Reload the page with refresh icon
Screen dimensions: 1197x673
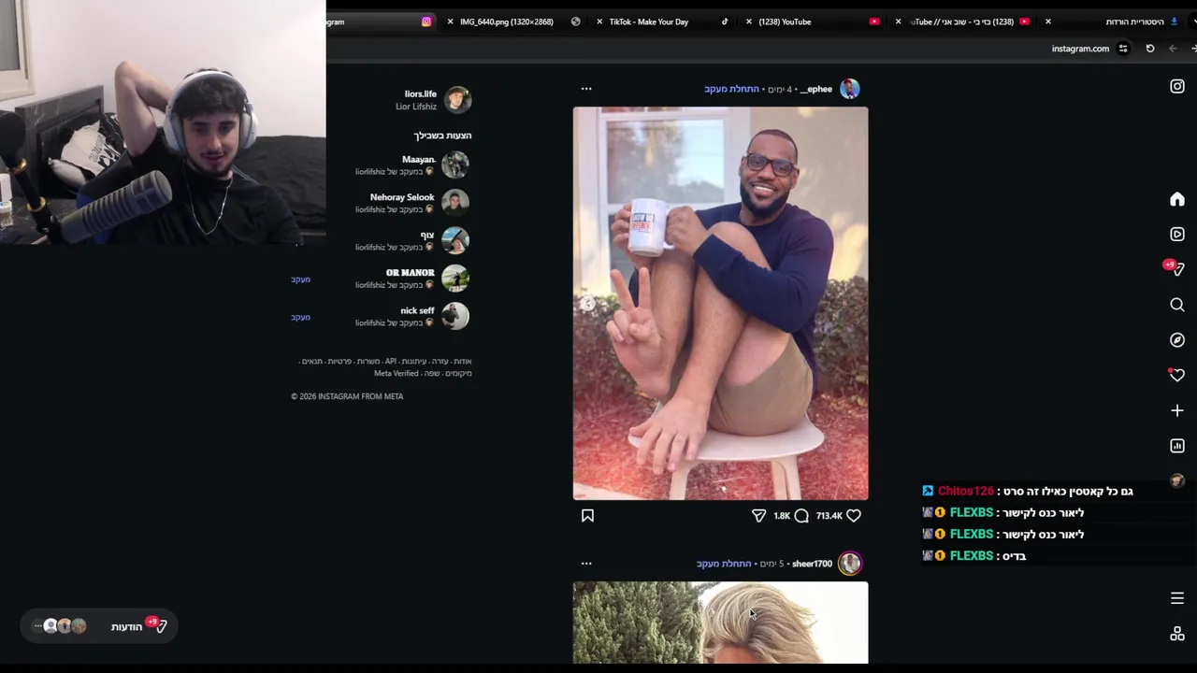pos(1150,49)
